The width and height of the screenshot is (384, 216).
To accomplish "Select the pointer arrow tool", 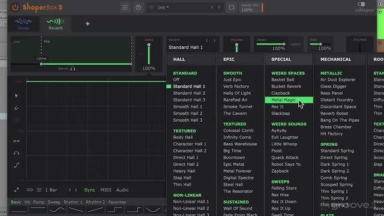I will coord(16,95).
